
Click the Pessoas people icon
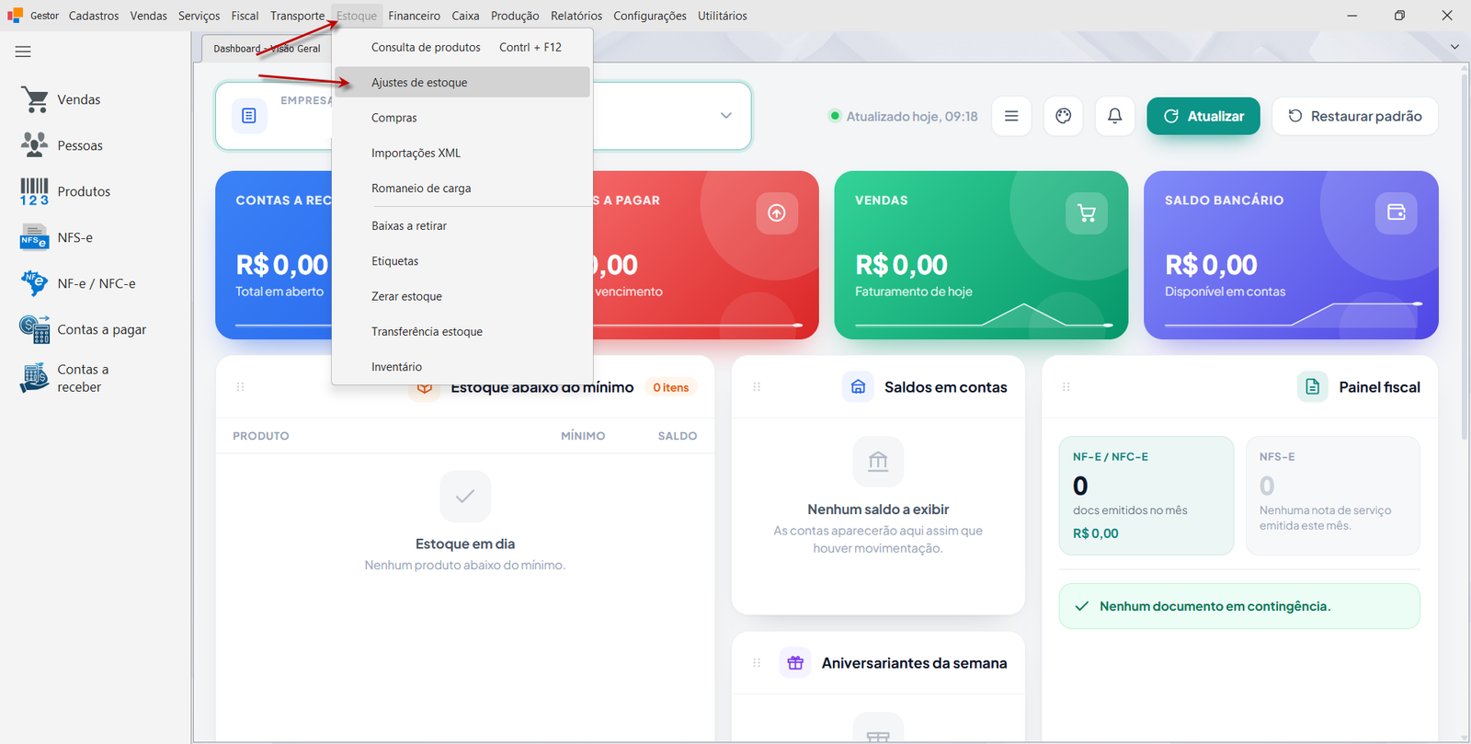click(35, 144)
